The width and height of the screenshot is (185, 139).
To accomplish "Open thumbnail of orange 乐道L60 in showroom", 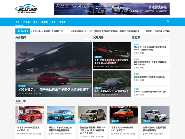I will [x=30, y=115].
